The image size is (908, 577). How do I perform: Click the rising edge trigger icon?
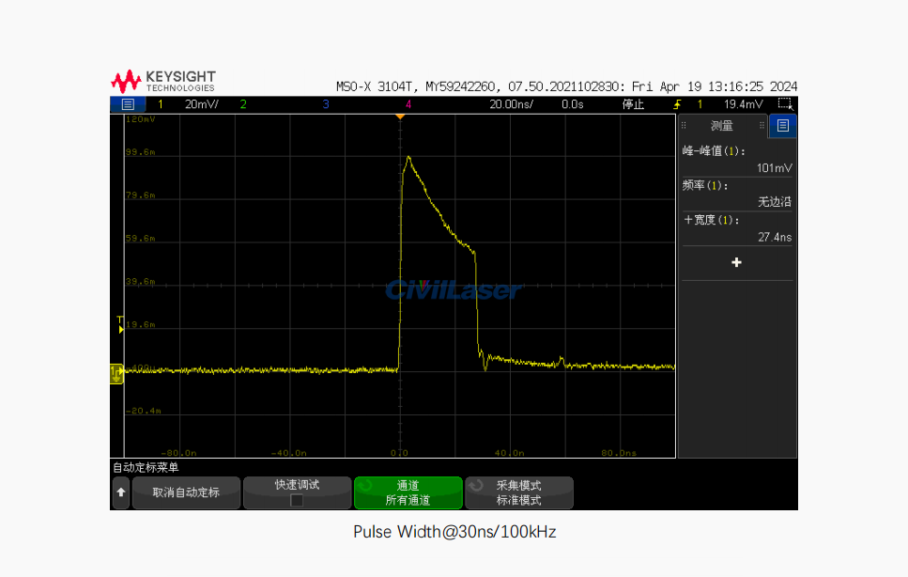pos(676,104)
